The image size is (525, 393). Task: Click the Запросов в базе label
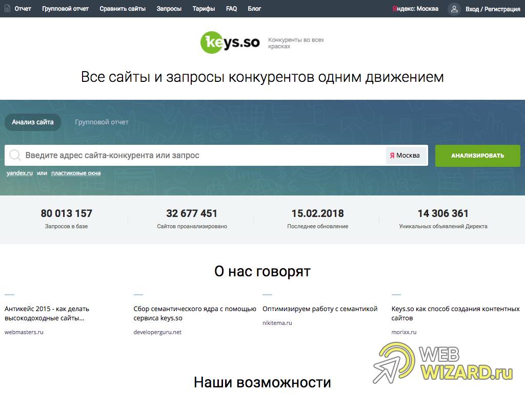66,226
